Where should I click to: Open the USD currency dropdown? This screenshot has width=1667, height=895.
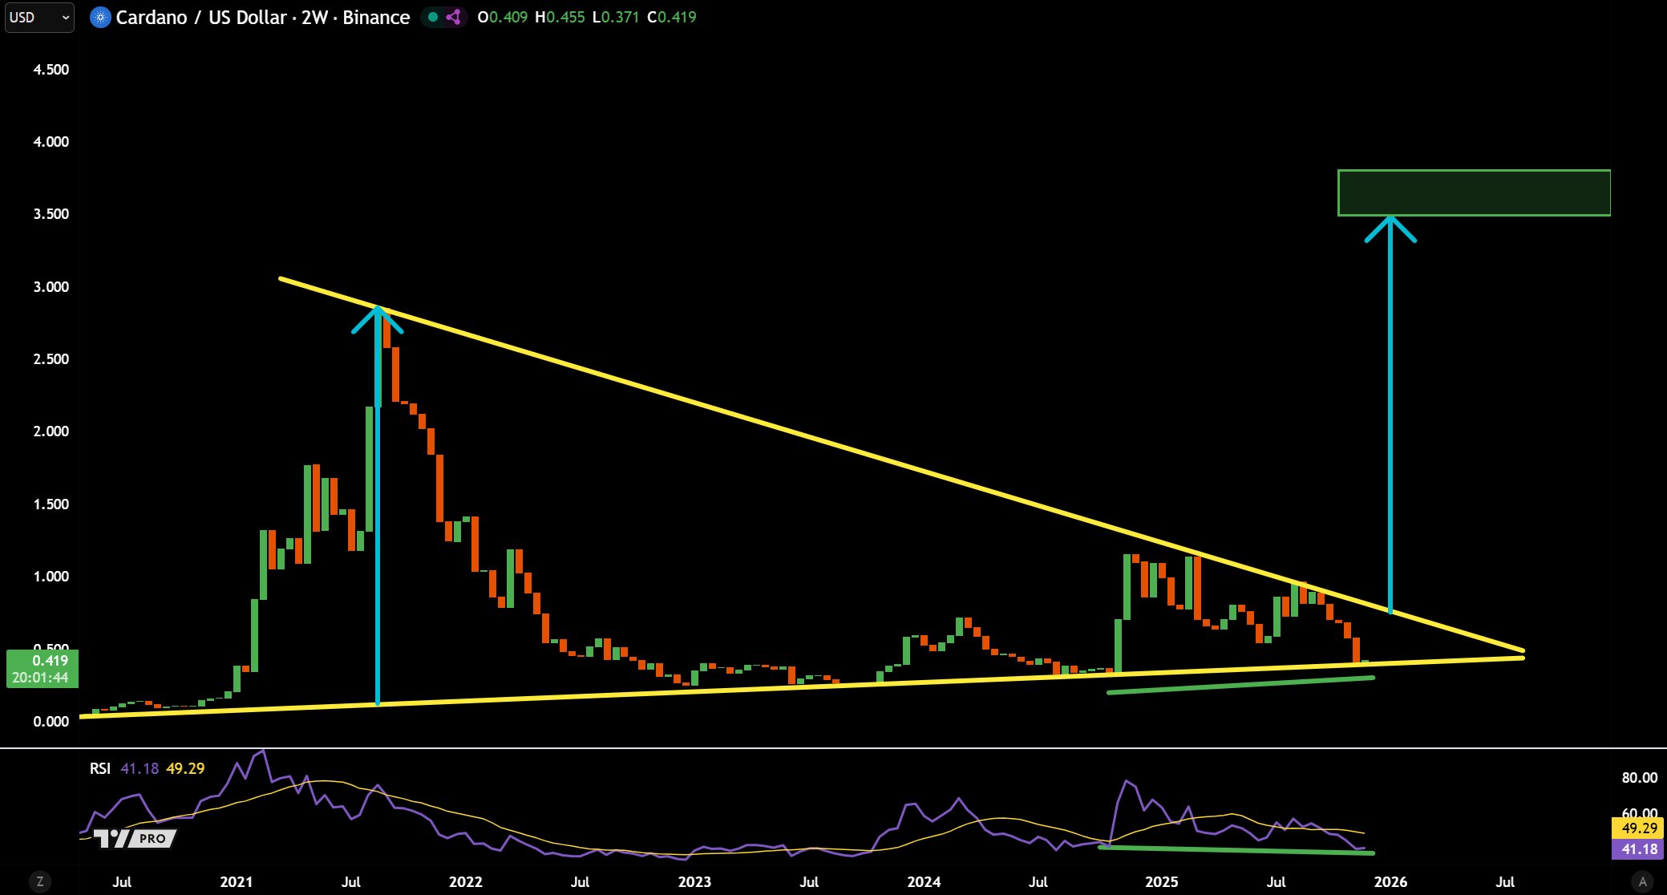click(x=24, y=17)
